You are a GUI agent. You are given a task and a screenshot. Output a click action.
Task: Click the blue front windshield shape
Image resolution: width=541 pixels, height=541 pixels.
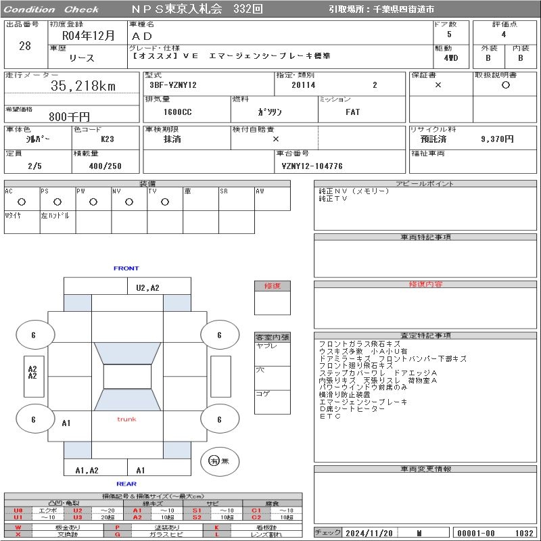pyautogui.click(x=126, y=352)
